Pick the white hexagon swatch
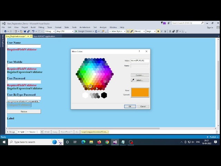The width and height of the screenshot is (221, 166). point(85,95)
